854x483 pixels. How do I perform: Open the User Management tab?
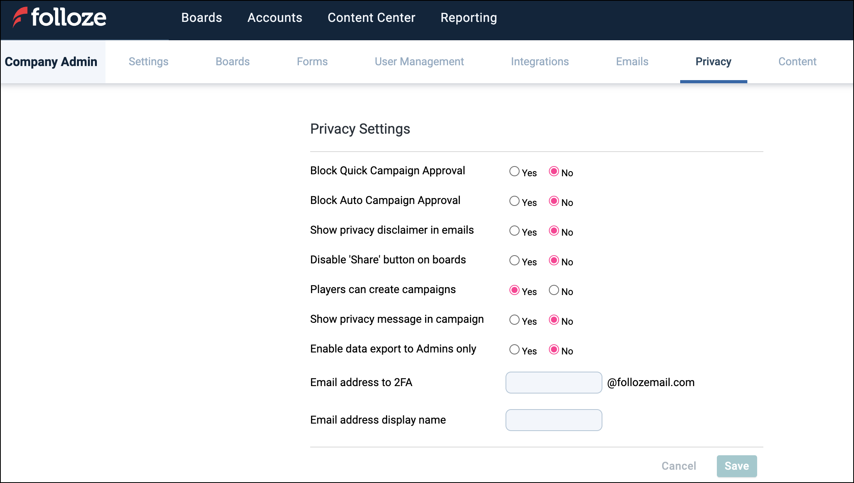coord(419,61)
